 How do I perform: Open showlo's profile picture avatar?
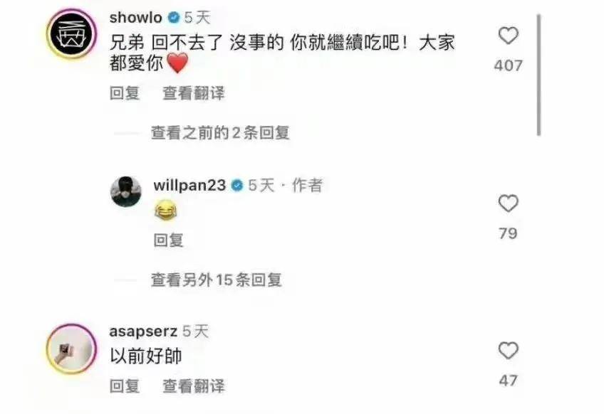tap(71, 34)
